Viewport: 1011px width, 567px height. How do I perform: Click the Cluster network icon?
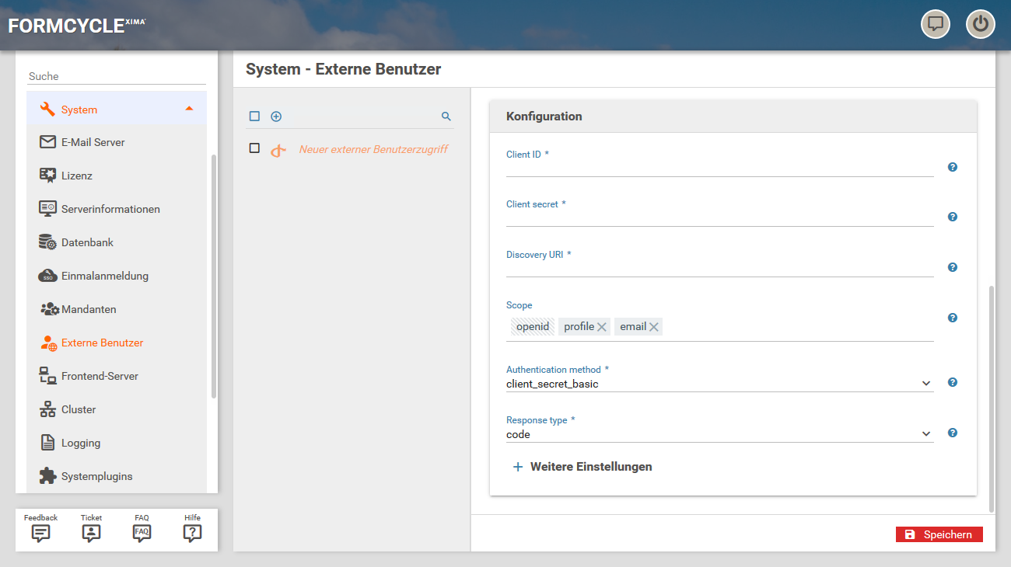click(x=47, y=409)
